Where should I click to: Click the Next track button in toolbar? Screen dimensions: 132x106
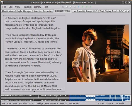tap(75, 7)
